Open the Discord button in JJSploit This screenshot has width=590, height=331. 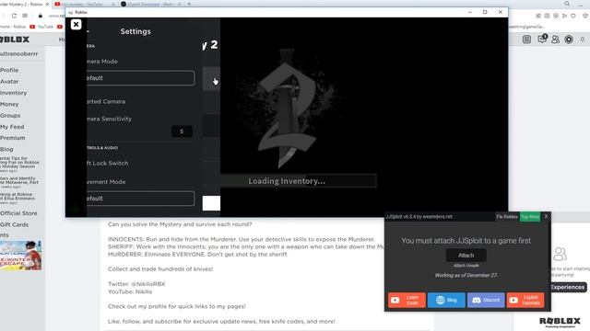point(486,300)
